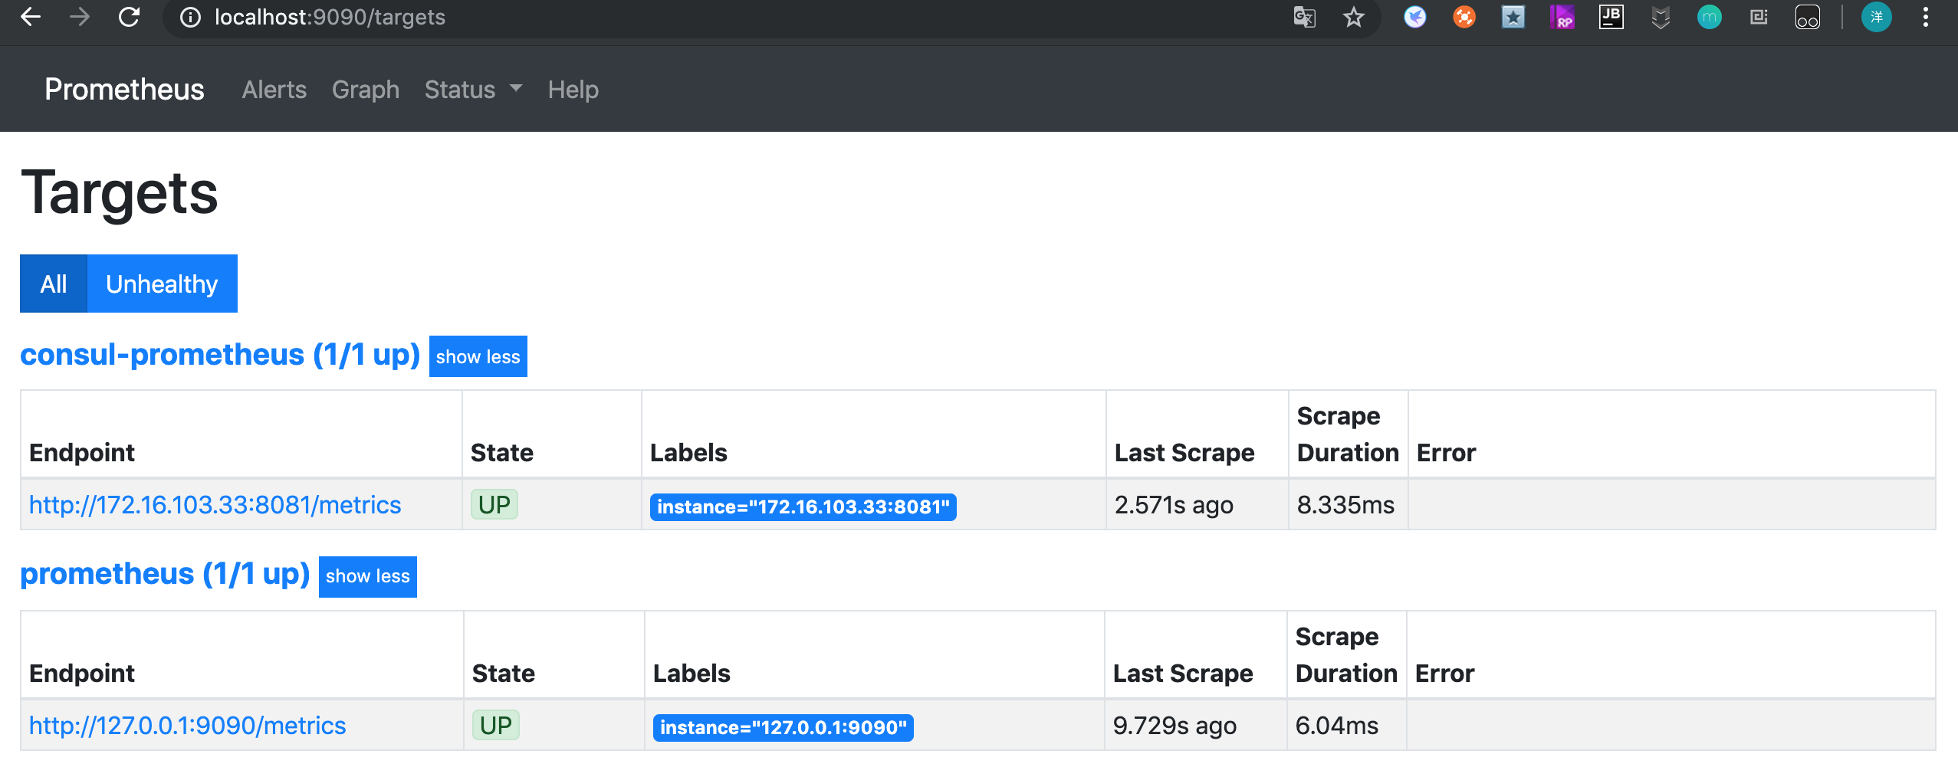Open the Google Translate page icon
1958x777 pixels.
coord(1304,17)
